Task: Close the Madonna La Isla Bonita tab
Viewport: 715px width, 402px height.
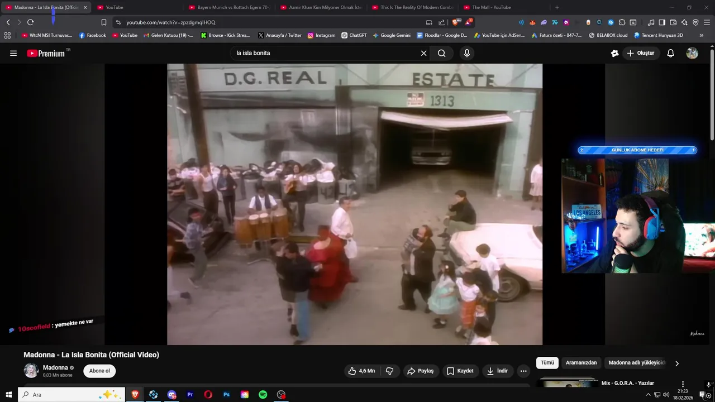Action: click(x=85, y=7)
